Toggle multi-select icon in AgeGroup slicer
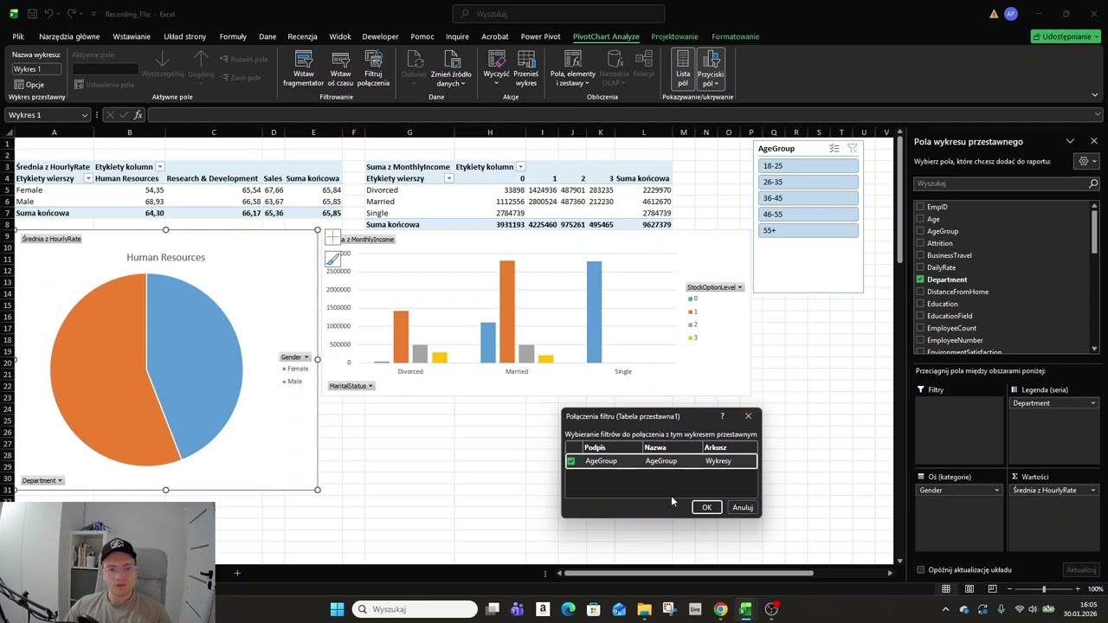The image size is (1108, 623). click(834, 149)
